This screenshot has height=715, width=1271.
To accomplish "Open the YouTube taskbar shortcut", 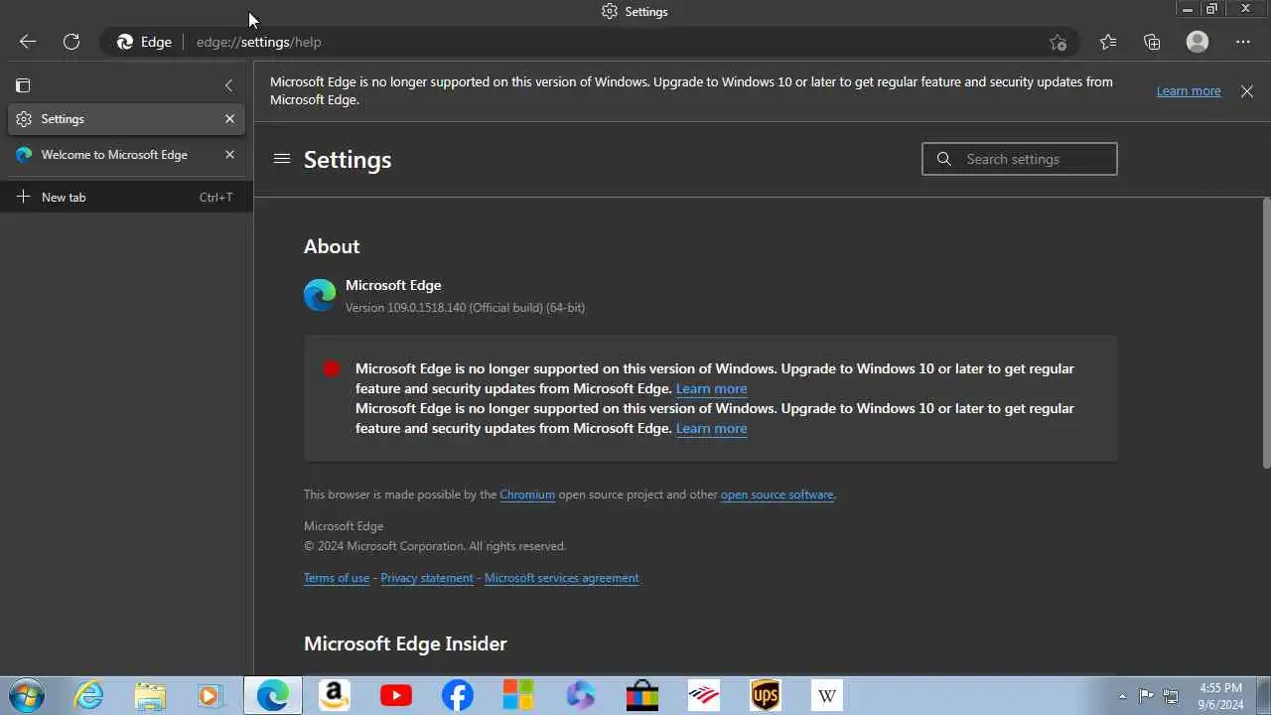I will coord(396,695).
